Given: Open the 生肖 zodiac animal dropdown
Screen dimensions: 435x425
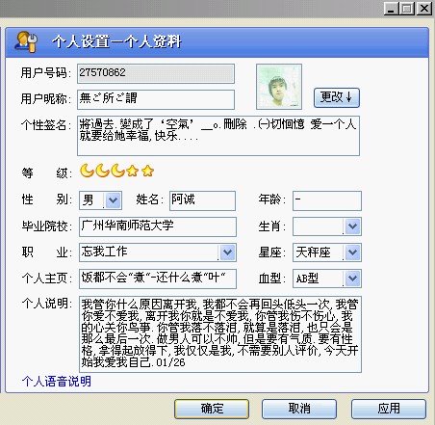Looking at the screenshot, I should (352, 226).
